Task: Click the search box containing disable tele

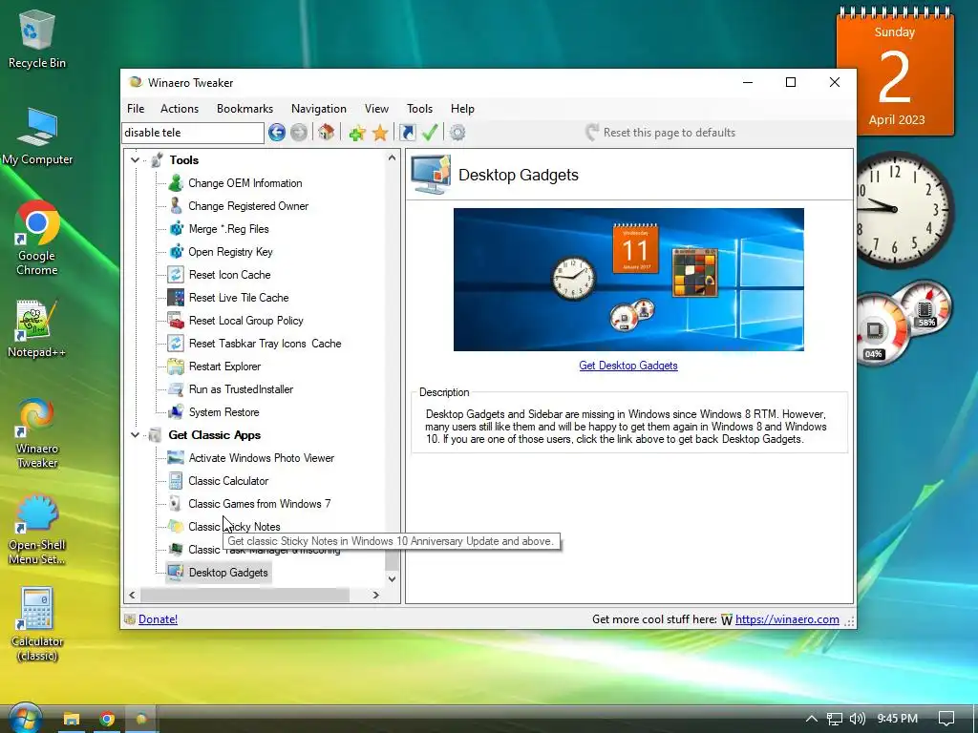Action: tap(193, 132)
